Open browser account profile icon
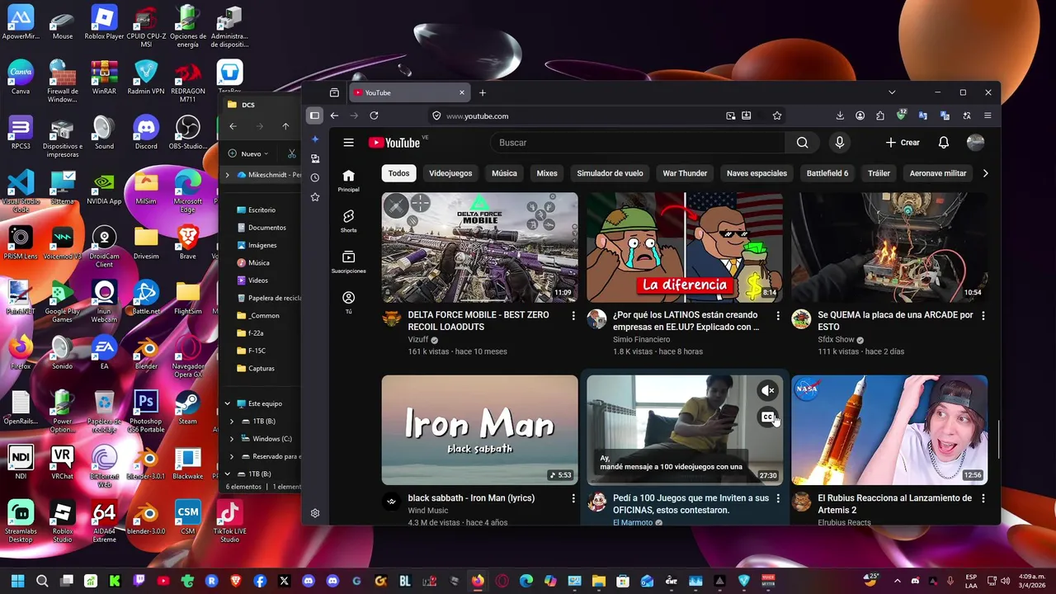The image size is (1056, 594). tap(860, 115)
